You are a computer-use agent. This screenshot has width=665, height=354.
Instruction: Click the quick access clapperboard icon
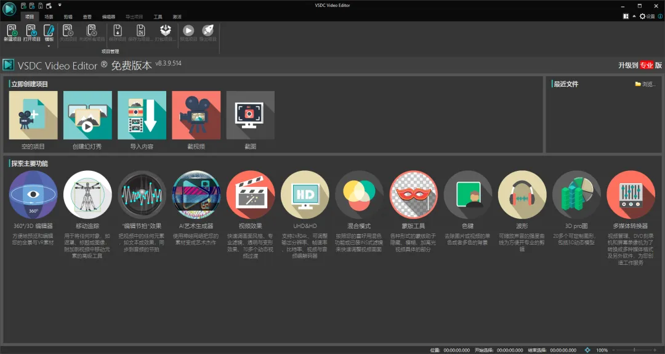[x=49, y=6]
